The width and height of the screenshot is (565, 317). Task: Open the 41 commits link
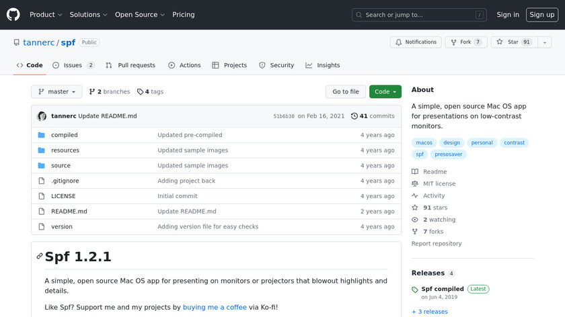pos(373,116)
